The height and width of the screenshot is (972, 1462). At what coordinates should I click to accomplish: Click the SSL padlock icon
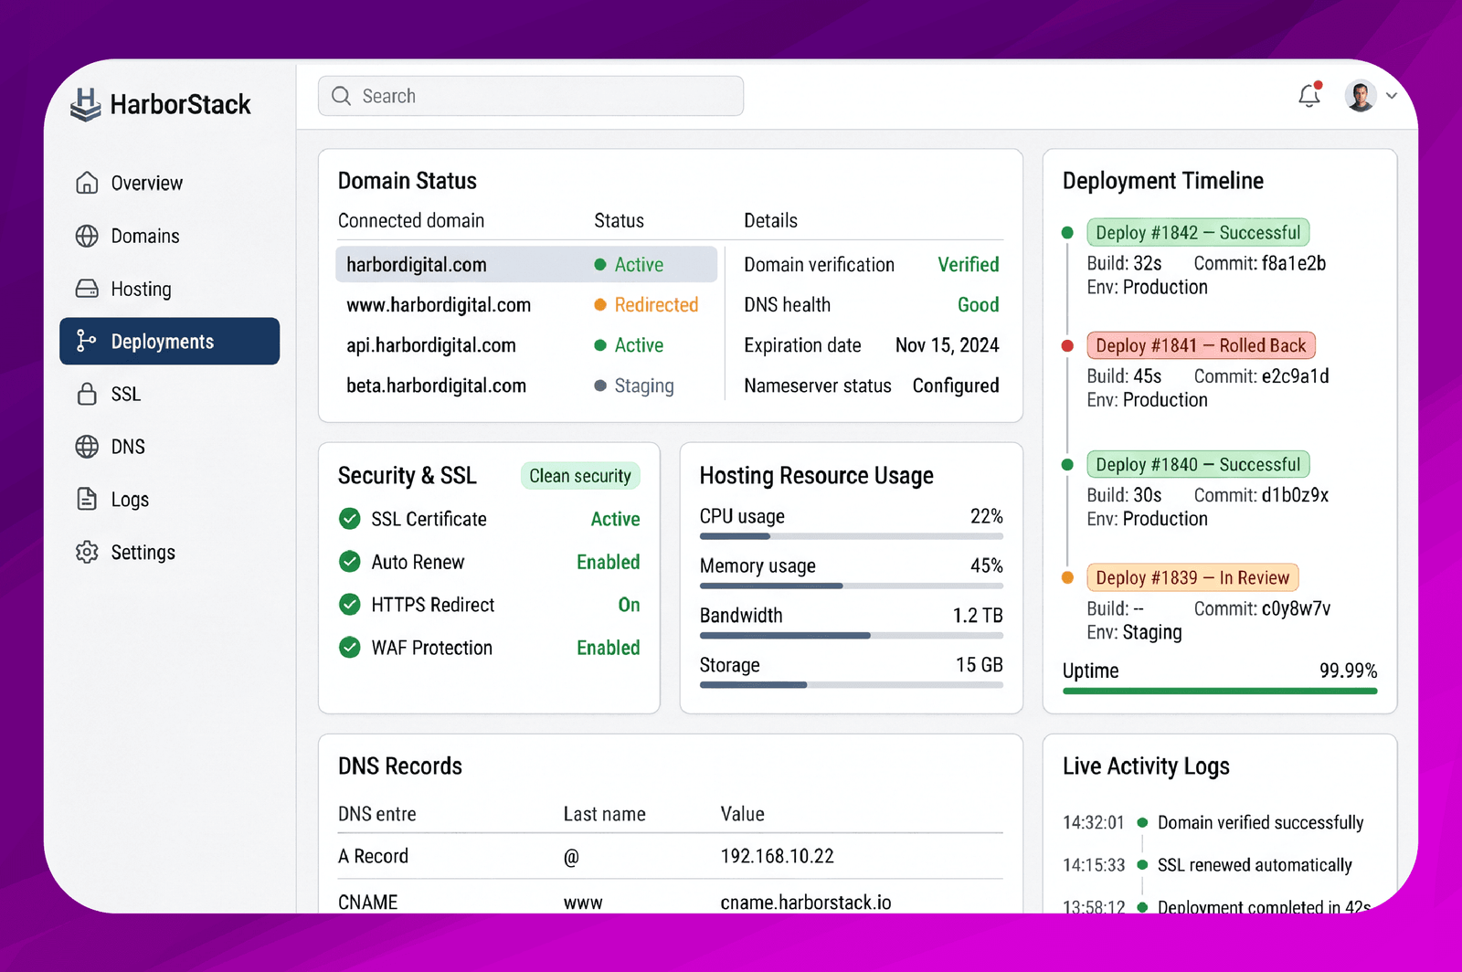click(87, 394)
